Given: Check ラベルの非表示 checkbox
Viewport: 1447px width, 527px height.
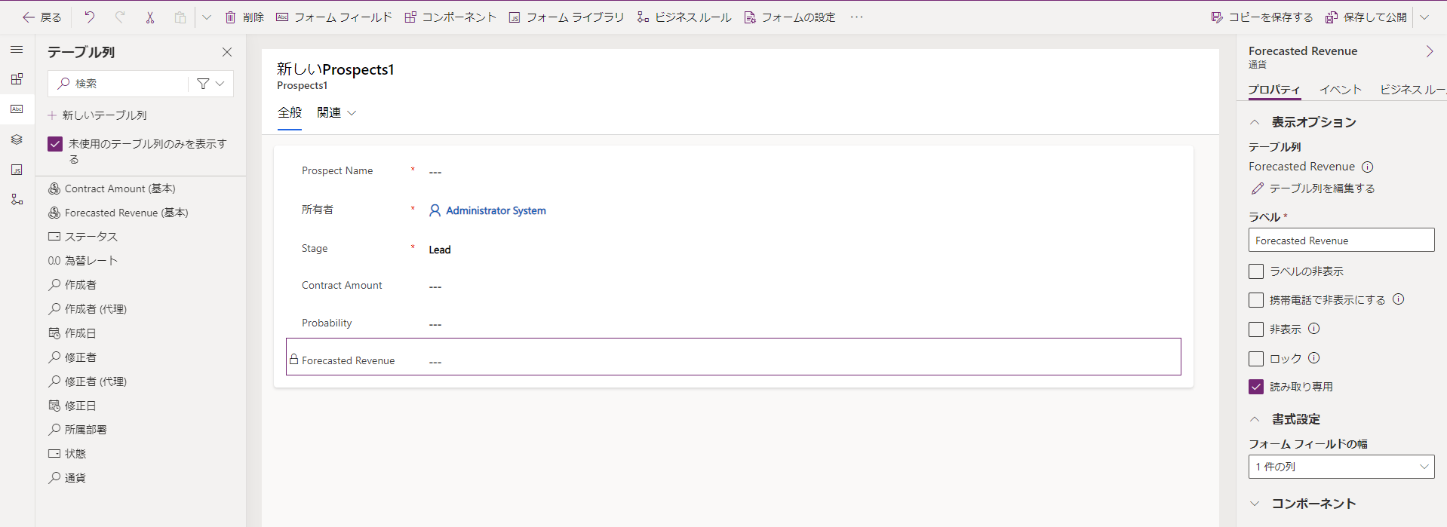Looking at the screenshot, I should (x=1256, y=271).
